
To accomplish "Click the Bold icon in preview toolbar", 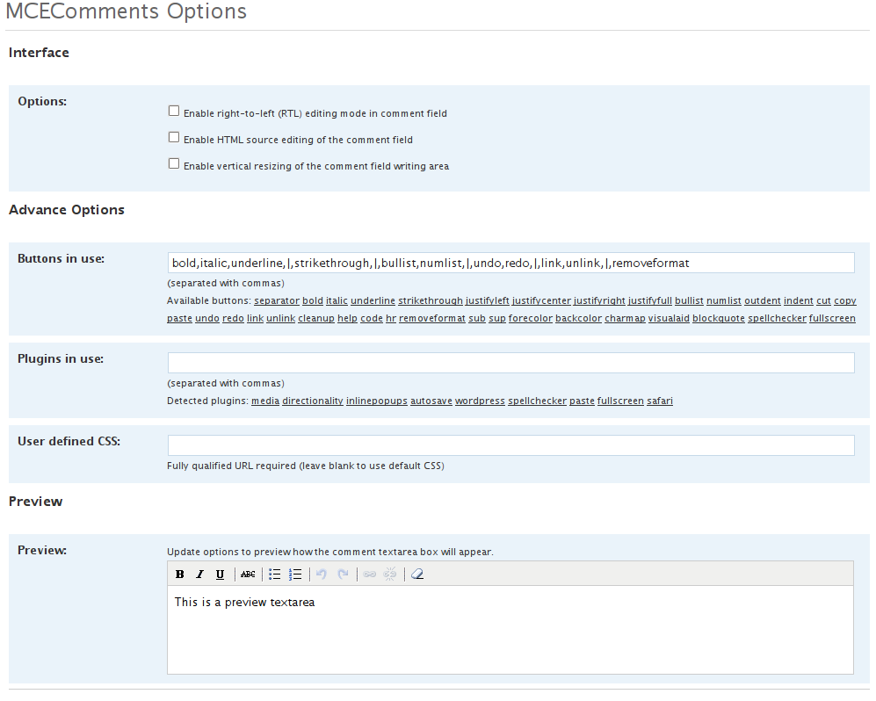I will pyautogui.click(x=180, y=575).
